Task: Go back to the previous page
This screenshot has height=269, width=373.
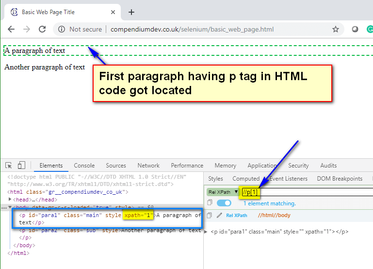Action: 11,29
